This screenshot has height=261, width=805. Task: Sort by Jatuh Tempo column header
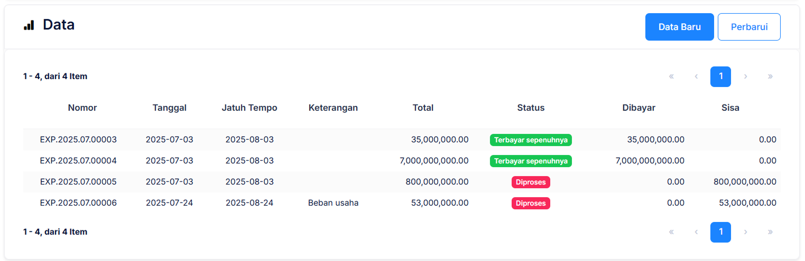pyautogui.click(x=249, y=108)
